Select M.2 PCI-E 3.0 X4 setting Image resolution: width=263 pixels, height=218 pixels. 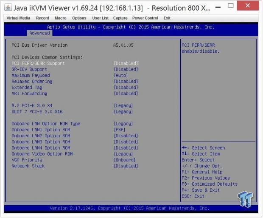(32, 106)
